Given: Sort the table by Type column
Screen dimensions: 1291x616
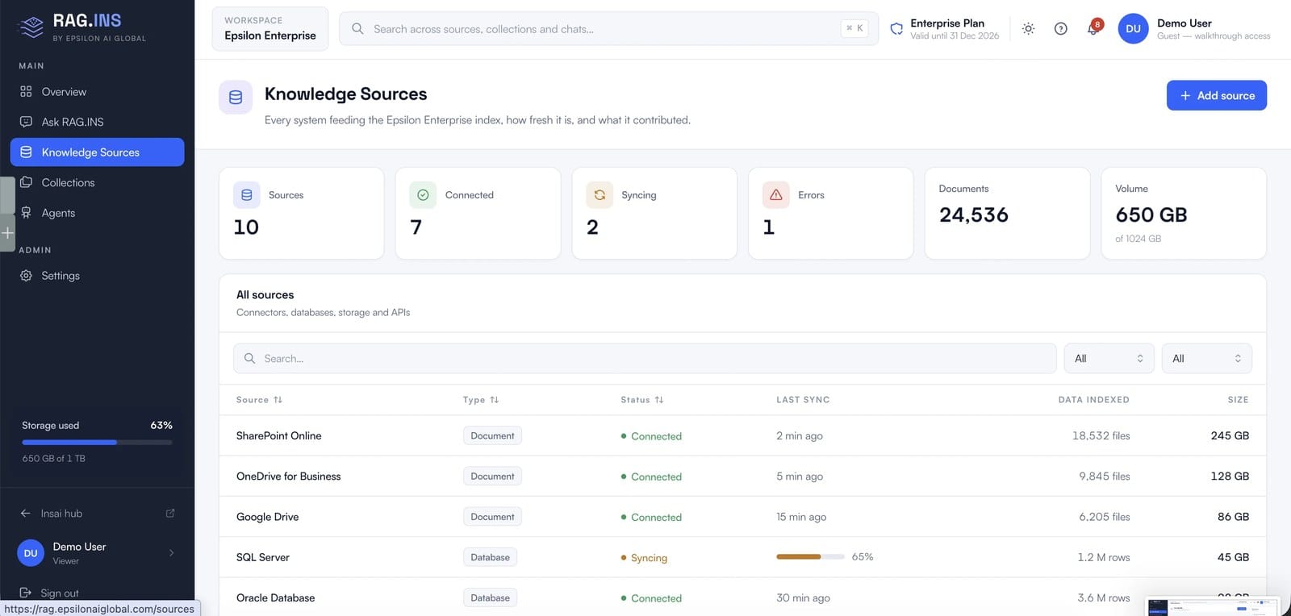Looking at the screenshot, I should click(481, 400).
